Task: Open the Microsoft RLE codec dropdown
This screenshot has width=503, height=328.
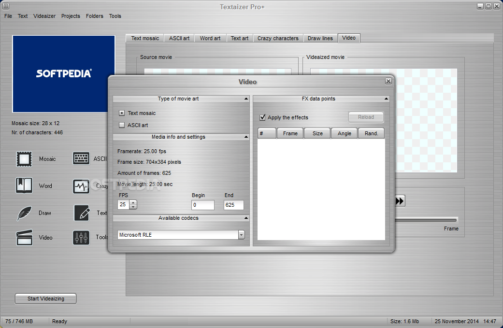Action: coord(241,235)
